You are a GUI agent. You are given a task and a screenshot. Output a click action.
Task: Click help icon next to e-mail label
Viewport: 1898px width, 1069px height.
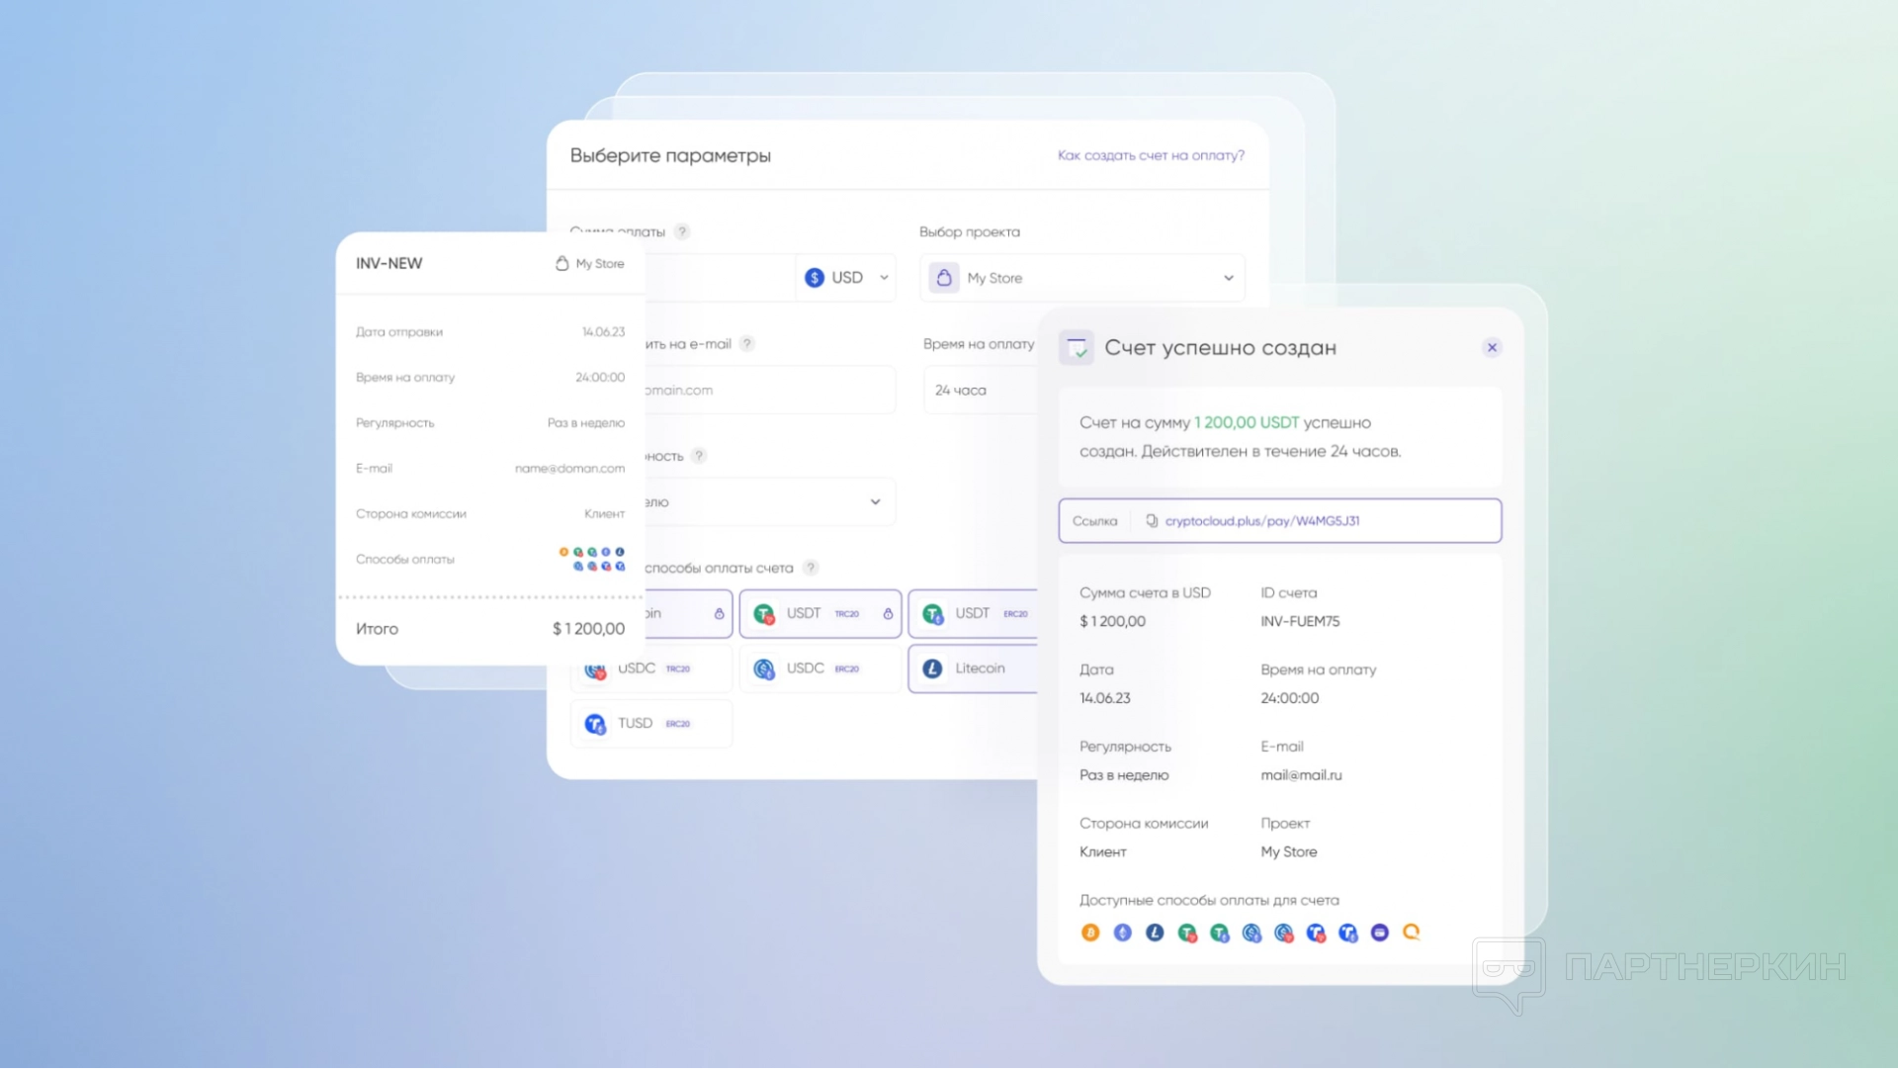tap(747, 344)
